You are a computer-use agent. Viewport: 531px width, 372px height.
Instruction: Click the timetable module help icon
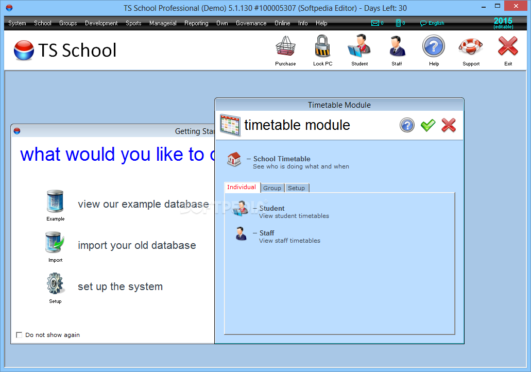click(407, 125)
